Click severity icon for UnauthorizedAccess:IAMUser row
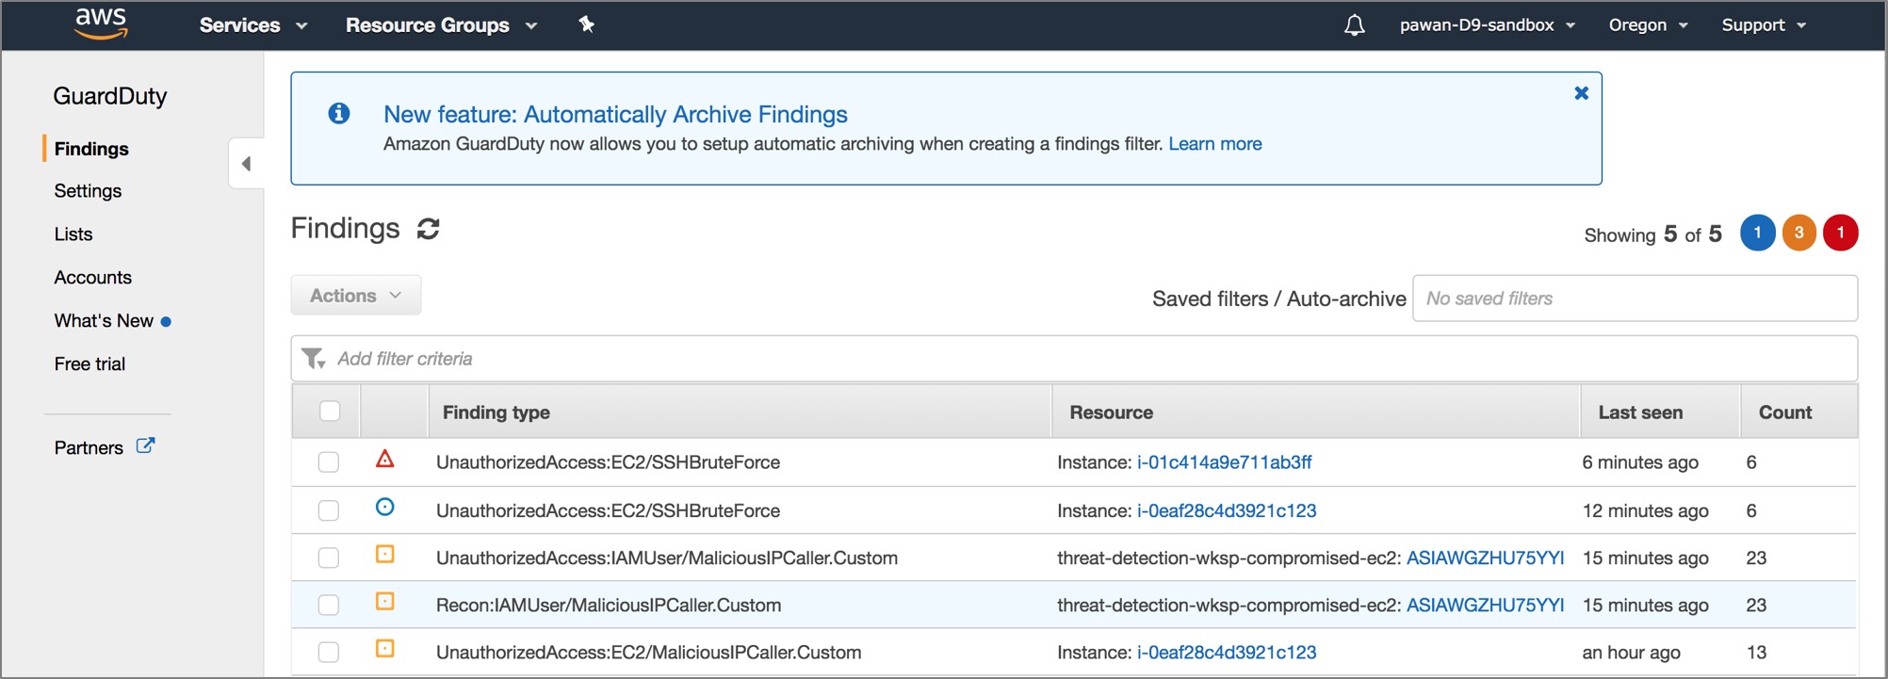 click(384, 555)
